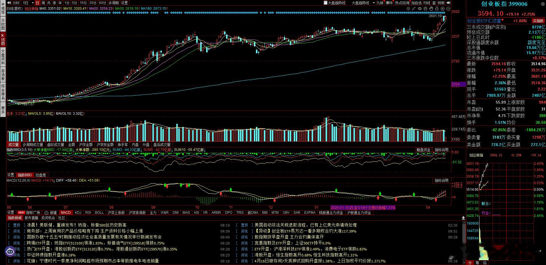
Task: Open 九转 indicator
Action: point(380,3)
